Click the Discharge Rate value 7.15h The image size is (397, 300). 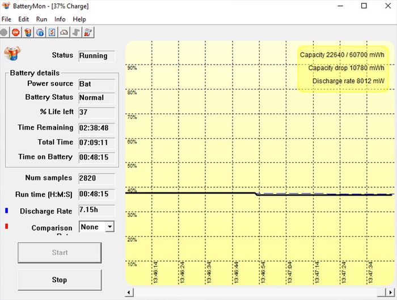[97, 210]
